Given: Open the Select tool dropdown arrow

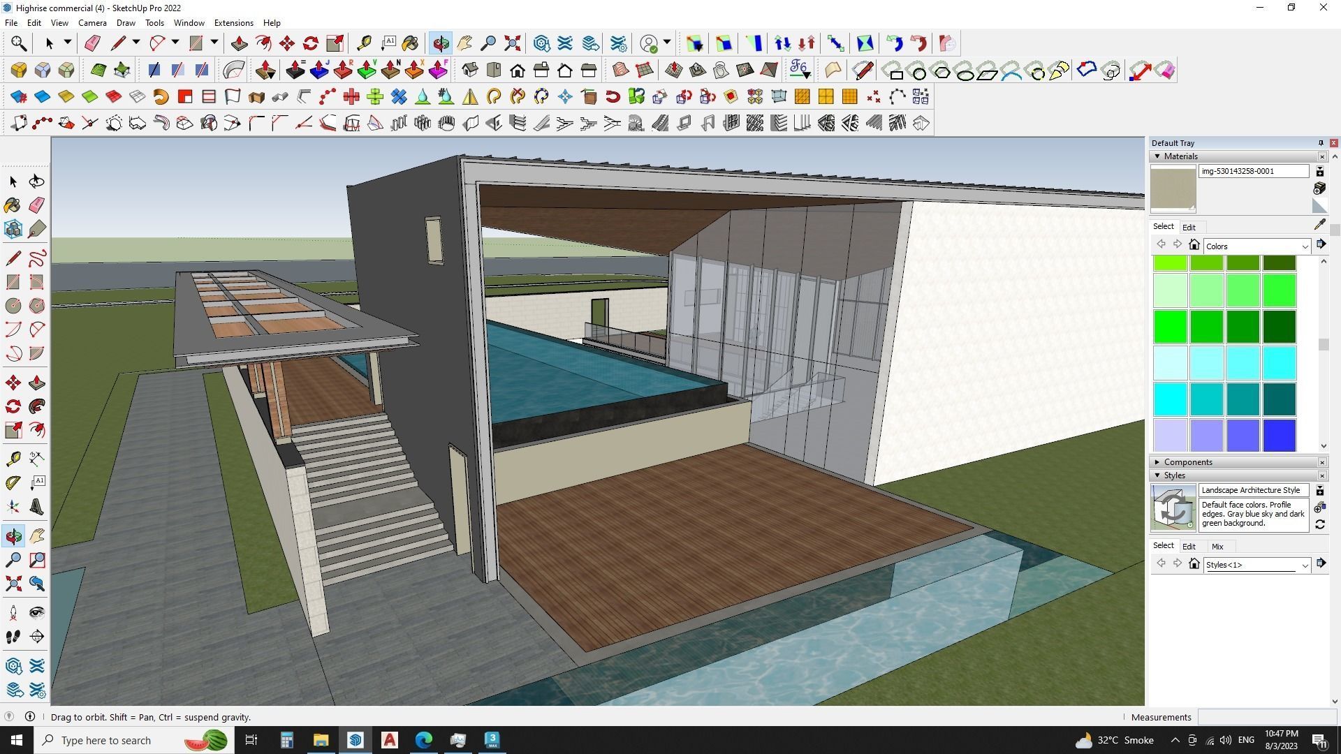Looking at the screenshot, I should [68, 43].
